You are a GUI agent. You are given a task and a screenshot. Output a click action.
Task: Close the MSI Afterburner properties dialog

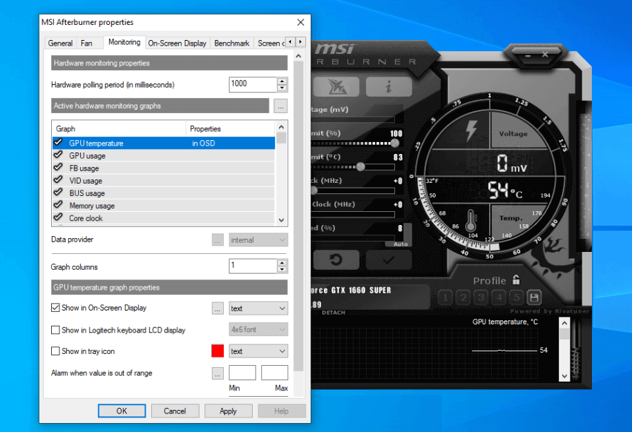click(x=300, y=22)
